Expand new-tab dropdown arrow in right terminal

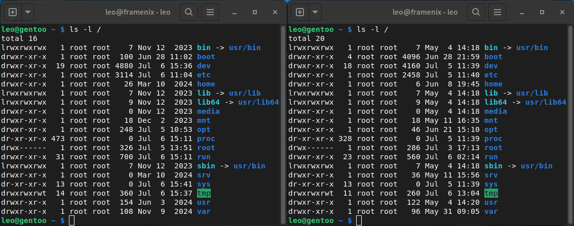coord(315,12)
